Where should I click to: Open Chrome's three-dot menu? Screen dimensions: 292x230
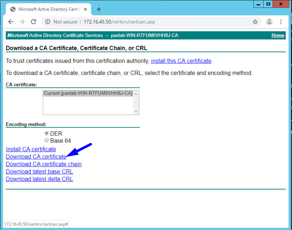(x=281, y=22)
